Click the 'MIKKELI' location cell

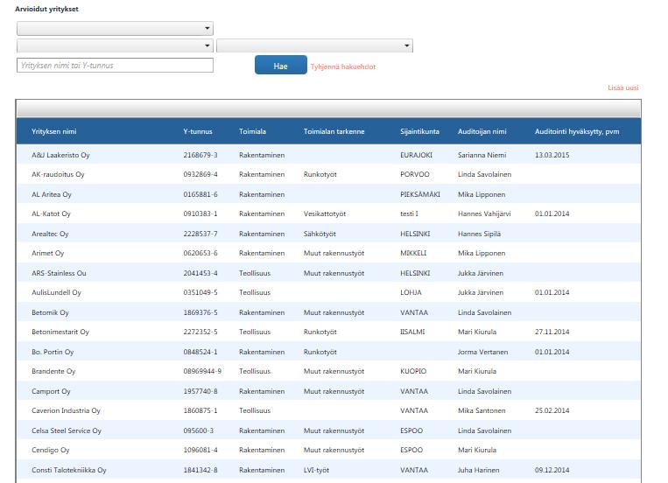coord(413,253)
